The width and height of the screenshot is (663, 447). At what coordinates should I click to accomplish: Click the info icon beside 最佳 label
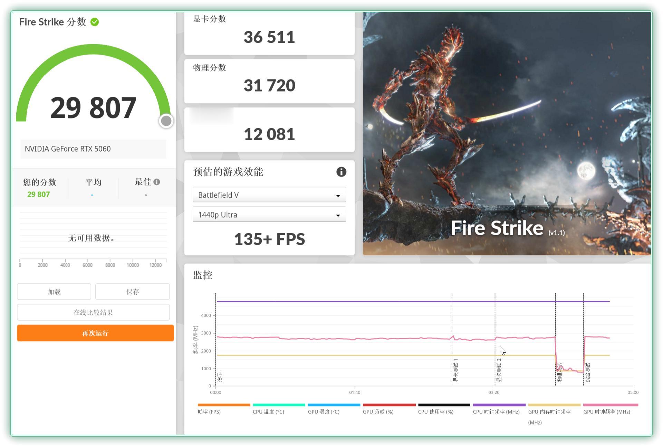click(157, 182)
